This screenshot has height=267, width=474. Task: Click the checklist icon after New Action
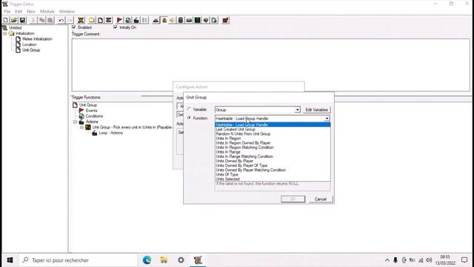[145, 20]
